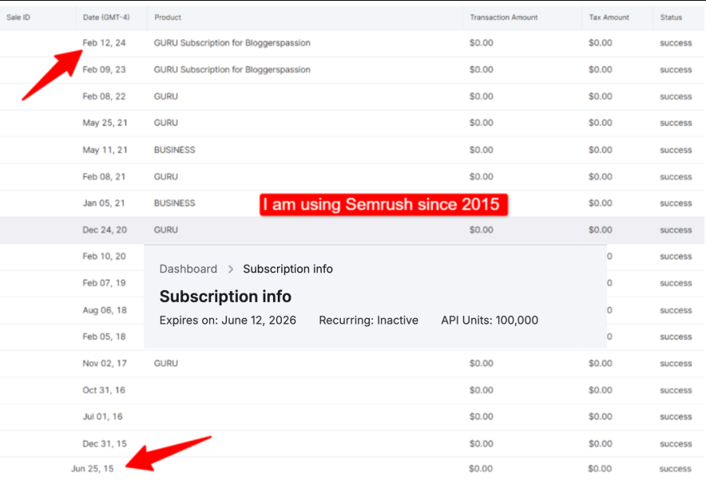Click the Product column header
The height and width of the screenshot is (488, 706).
click(x=168, y=17)
